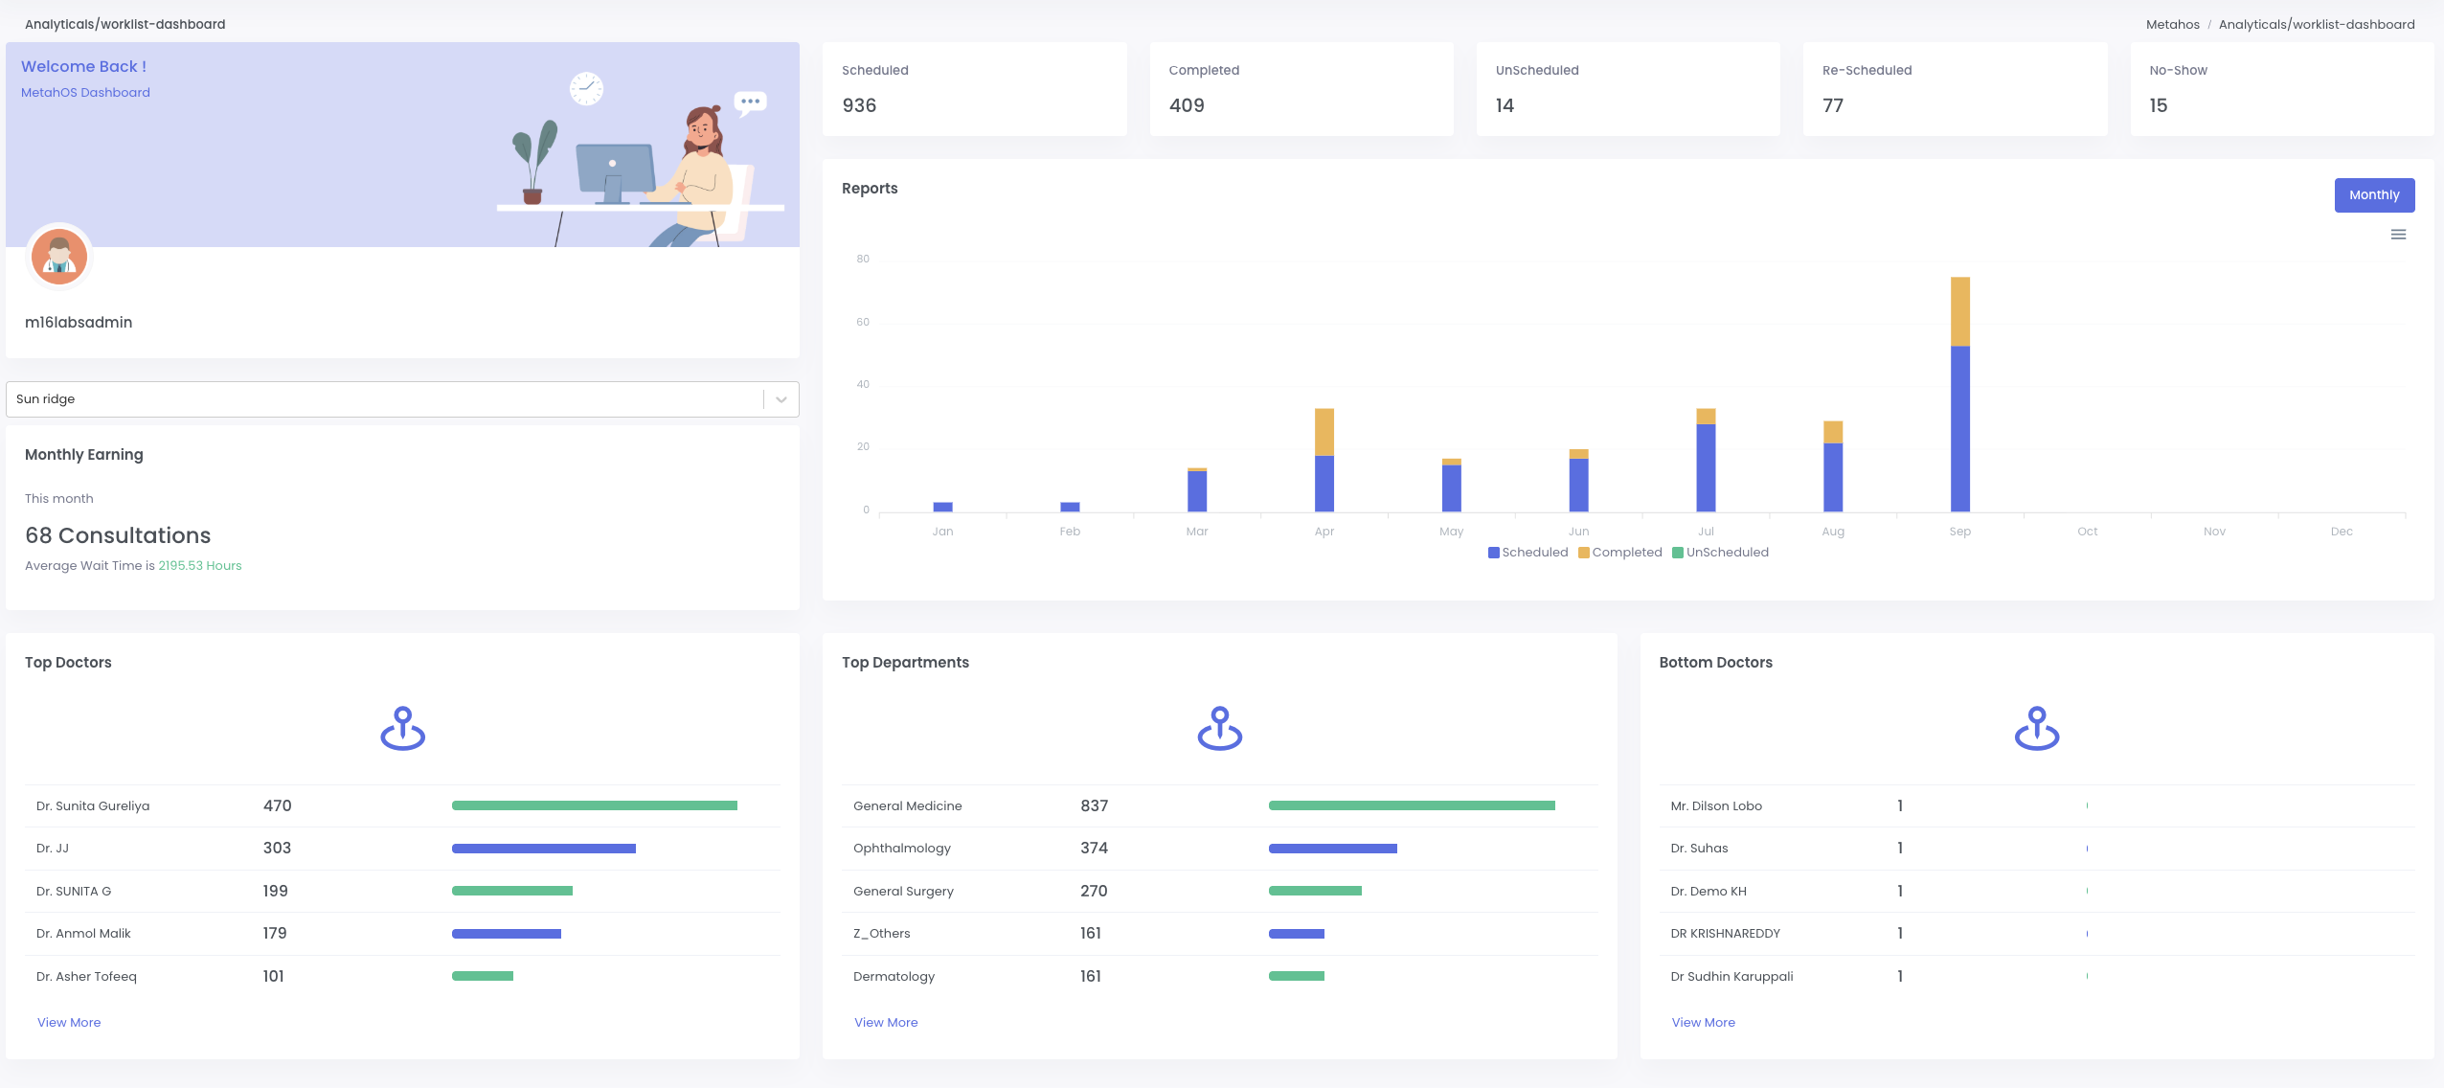Viewport: 2444px width, 1088px height.
Task: Open the chart hamburger menu icon
Action: pos(2398,235)
